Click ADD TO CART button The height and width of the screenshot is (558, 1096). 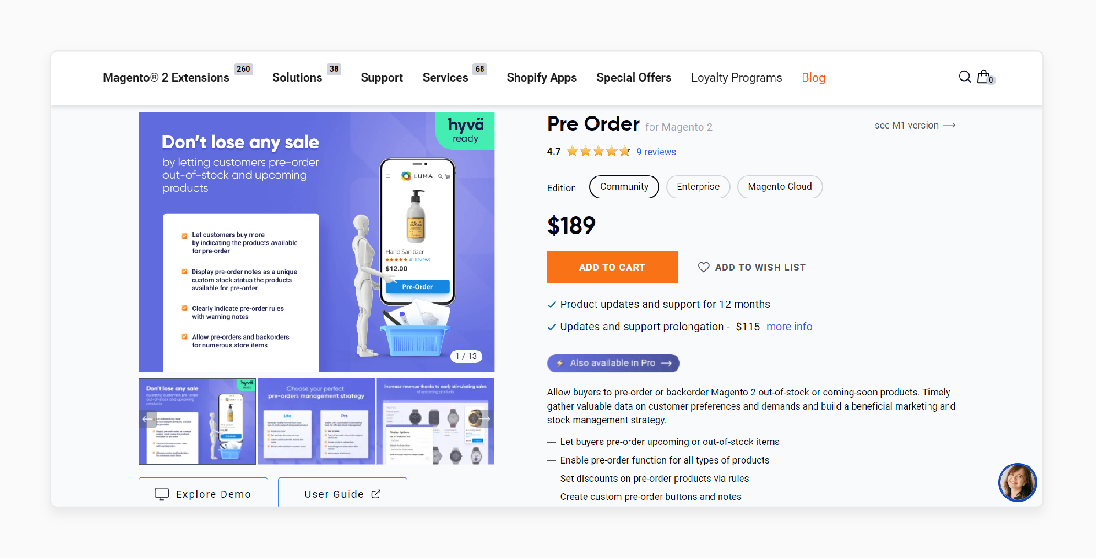pyautogui.click(x=612, y=268)
